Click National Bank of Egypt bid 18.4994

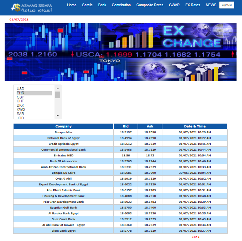[126, 138]
